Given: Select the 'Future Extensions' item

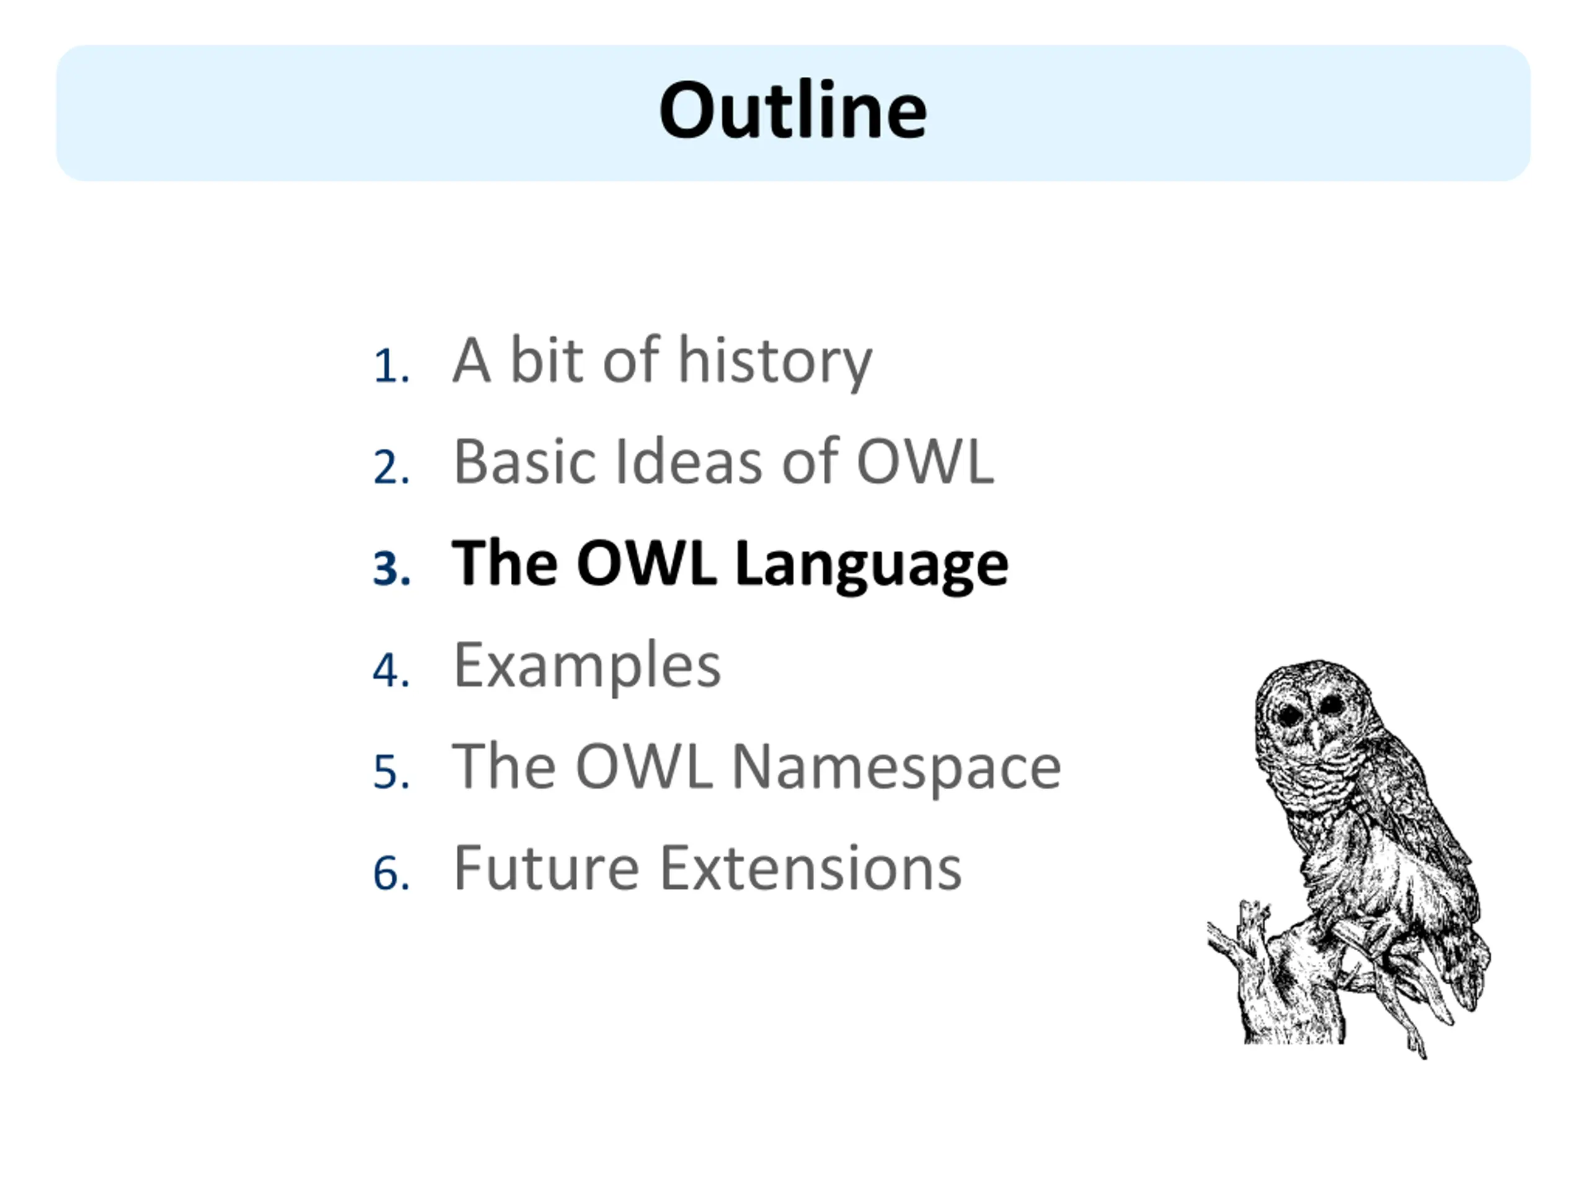Looking at the screenshot, I should coord(707,868).
